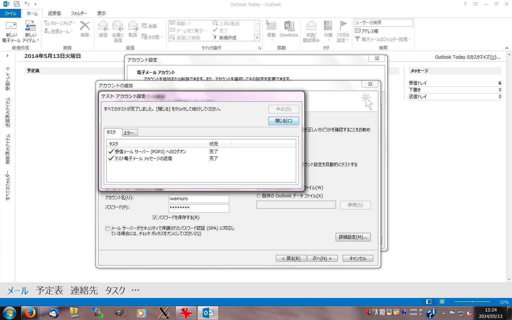Viewport: 512px width, 320px height.
Task: Click the More Settings (詳細設定) button
Action: [353, 237]
